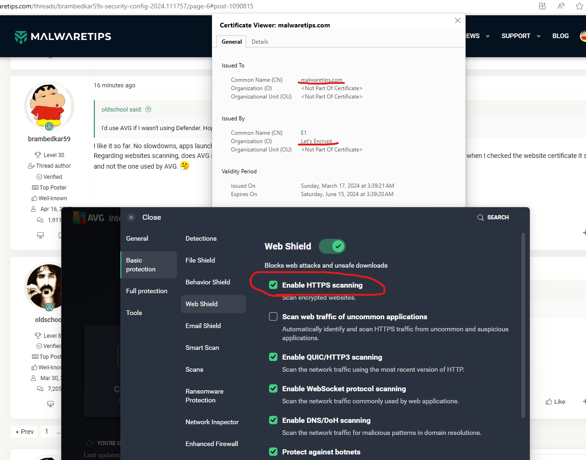Screen dimensions: 586x460
Task: Go to Prev page in pagination
Action: pyautogui.click(x=25, y=432)
